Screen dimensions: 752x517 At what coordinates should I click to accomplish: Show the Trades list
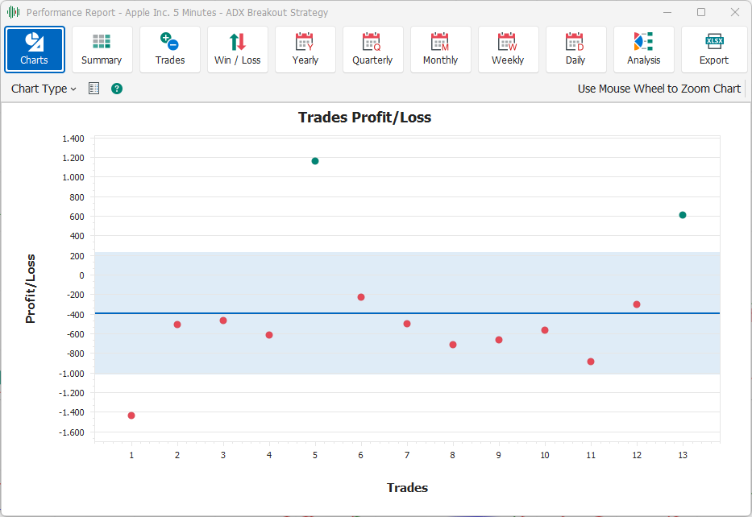click(169, 49)
